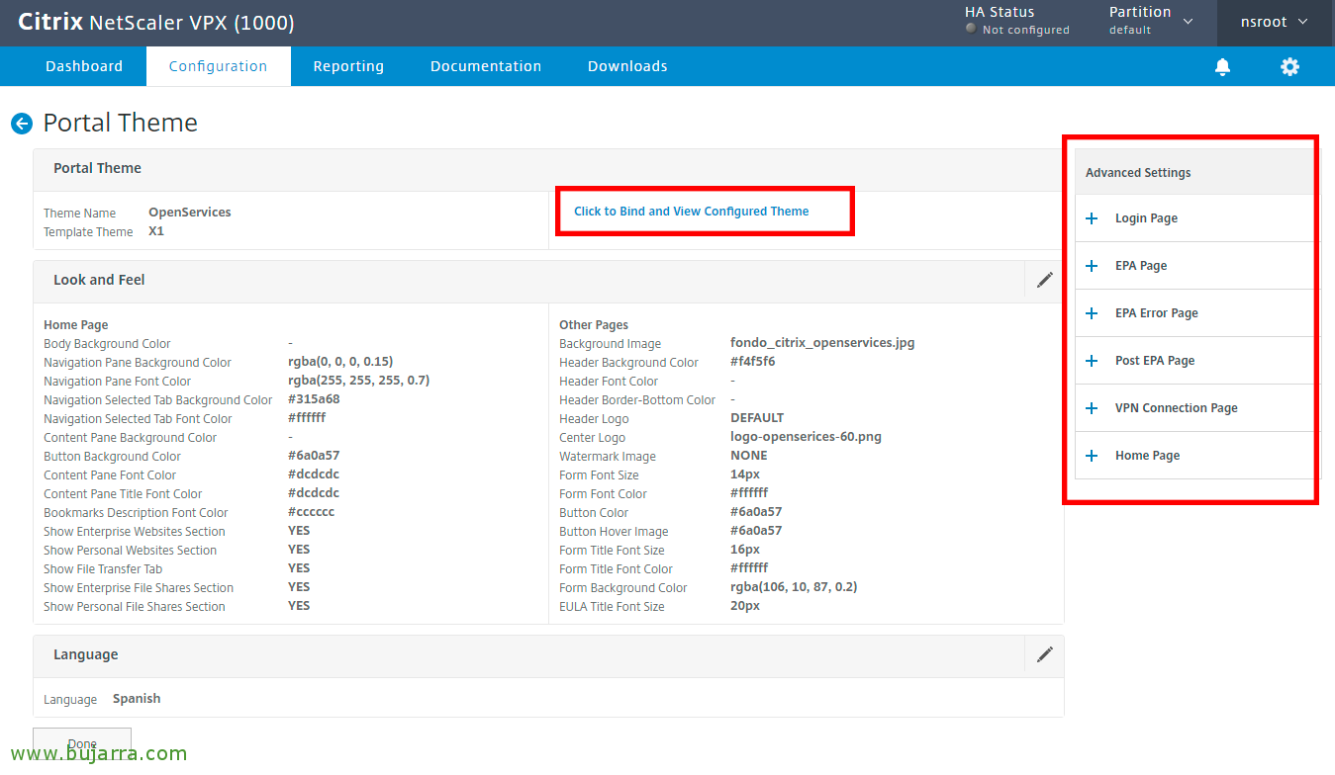
Task: Click Watermark Image NONE value
Action: click(x=749, y=456)
